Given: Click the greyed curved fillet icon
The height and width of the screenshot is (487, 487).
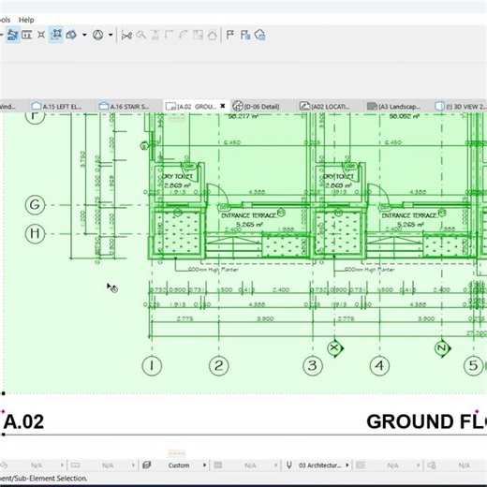Looking at the screenshot, I should coord(184,35).
